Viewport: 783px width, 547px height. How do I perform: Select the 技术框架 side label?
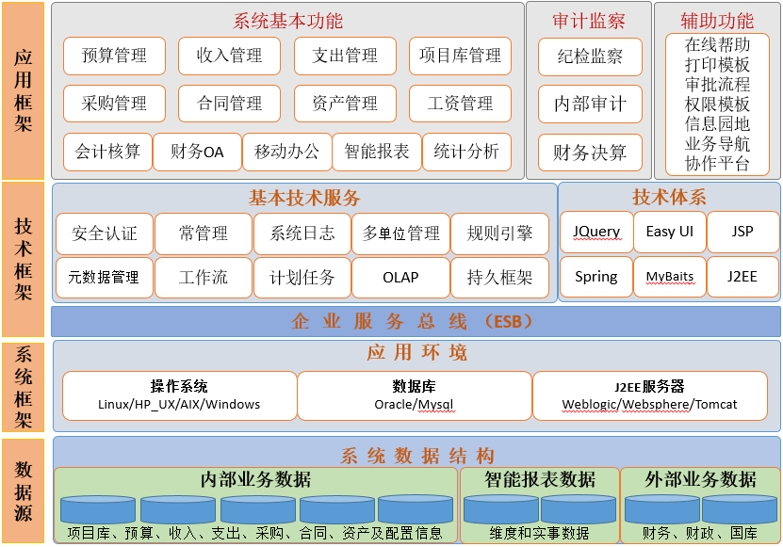pyautogui.click(x=23, y=259)
